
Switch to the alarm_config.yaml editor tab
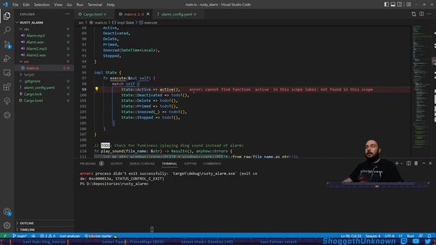(x=178, y=14)
